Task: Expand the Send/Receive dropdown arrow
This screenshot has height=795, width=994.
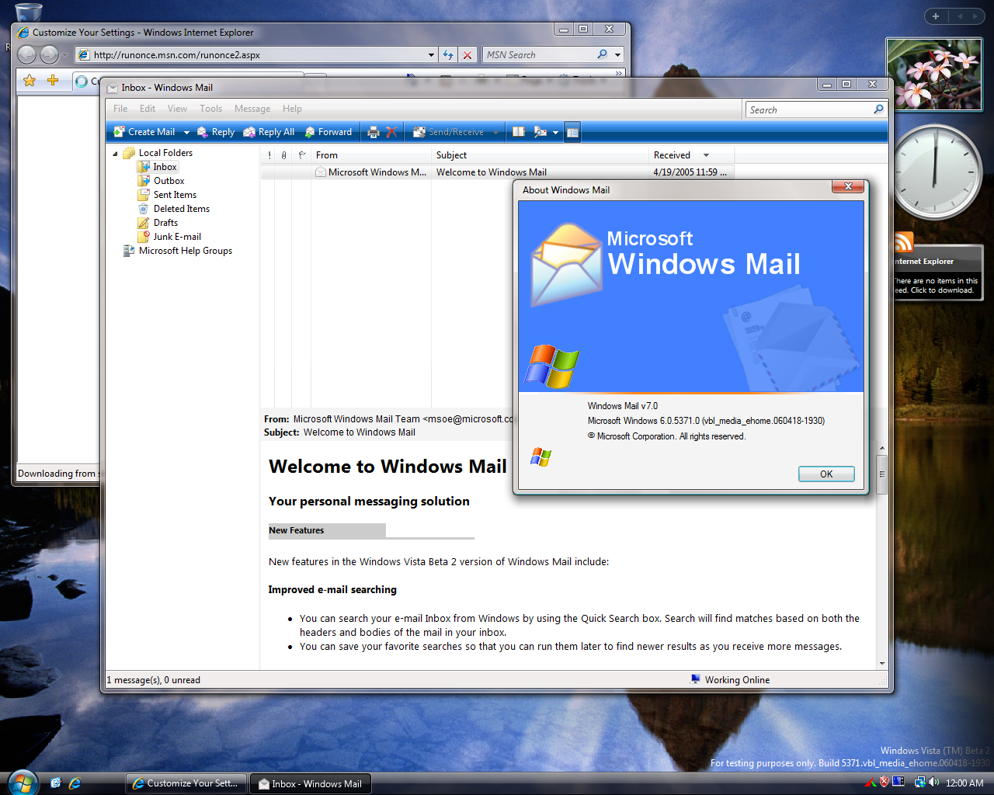Action: (495, 133)
